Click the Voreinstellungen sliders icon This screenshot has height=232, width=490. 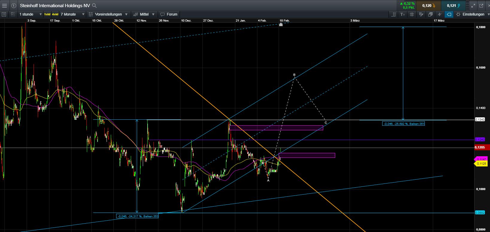(x=91, y=14)
